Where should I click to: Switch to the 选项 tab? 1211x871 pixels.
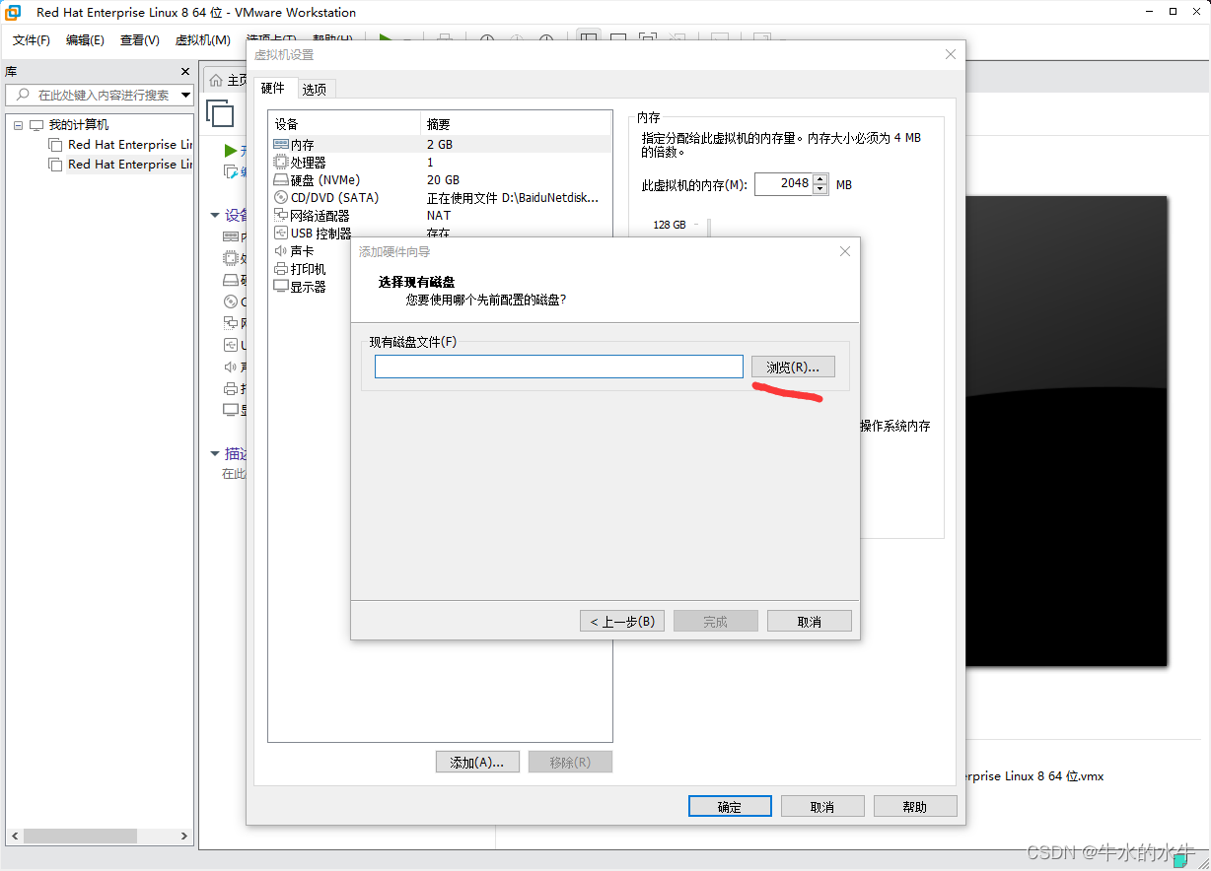click(x=315, y=89)
